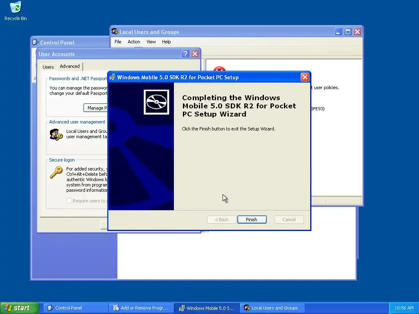Click the setup disc icon in wizard banner
Viewport: 419px width, 314px height.
(156, 102)
